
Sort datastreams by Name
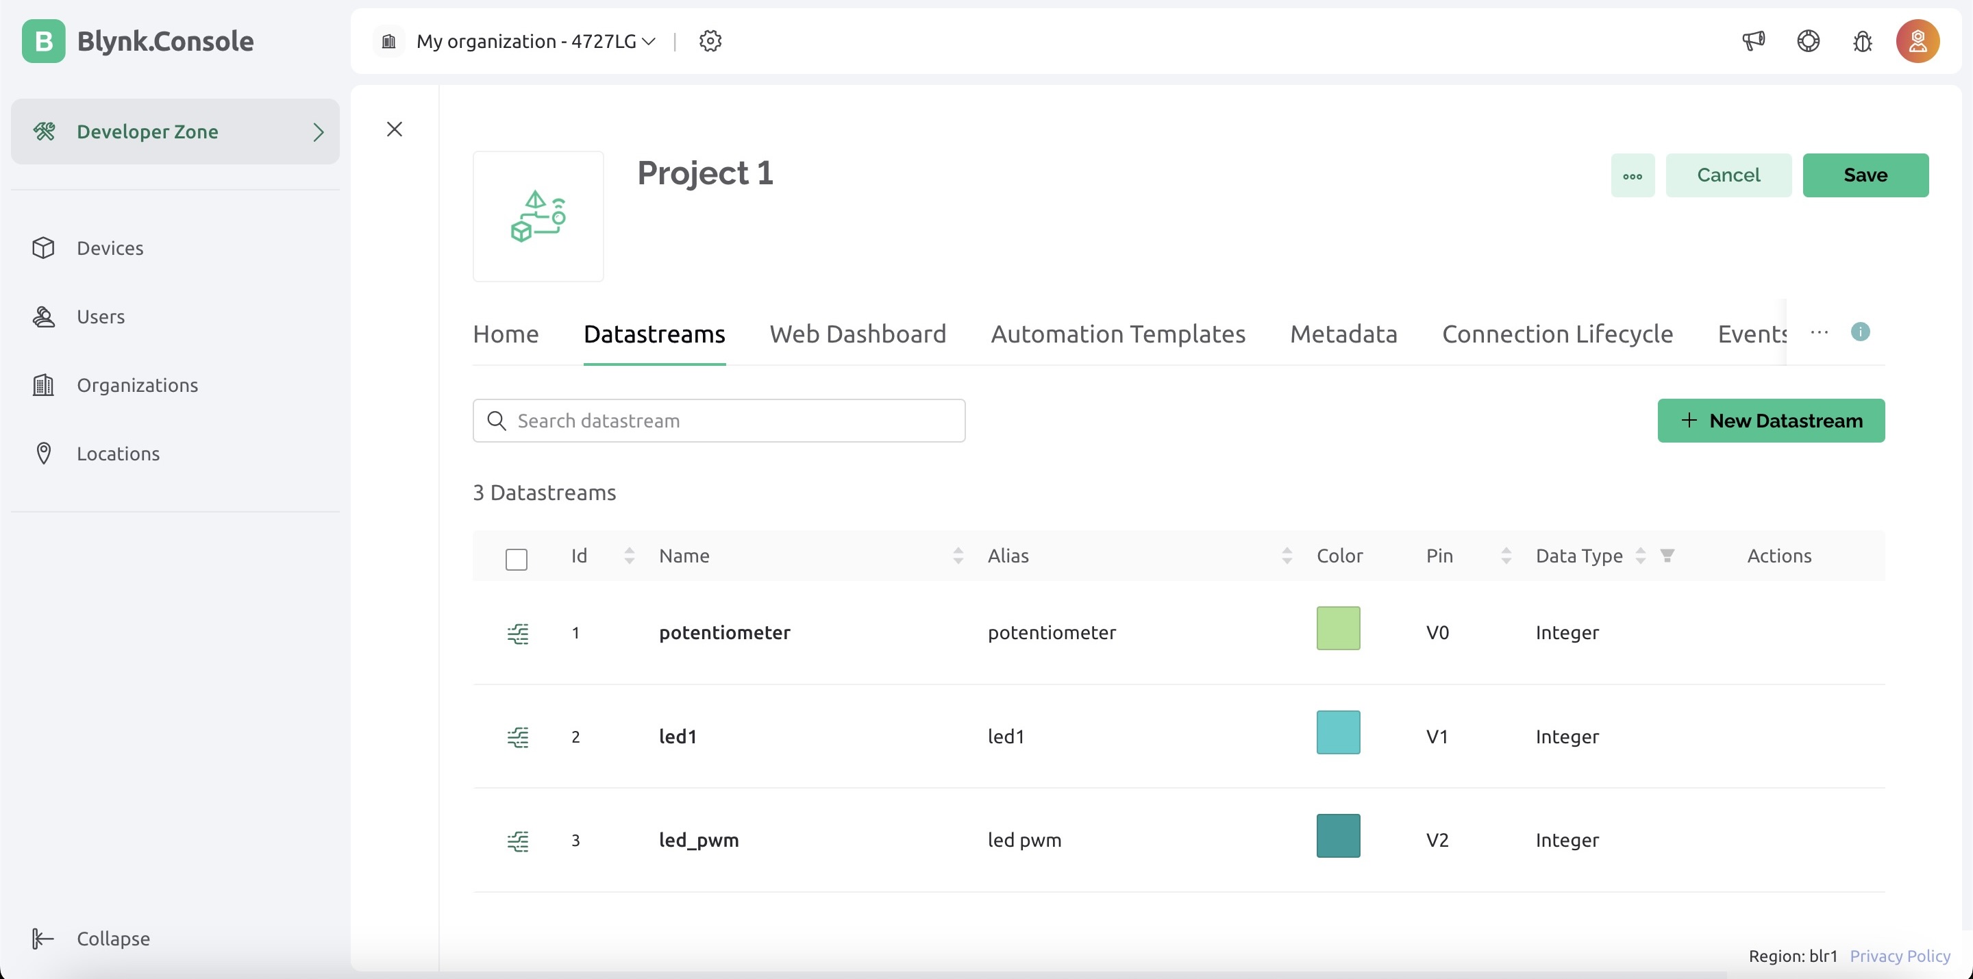(x=958, y=556)
